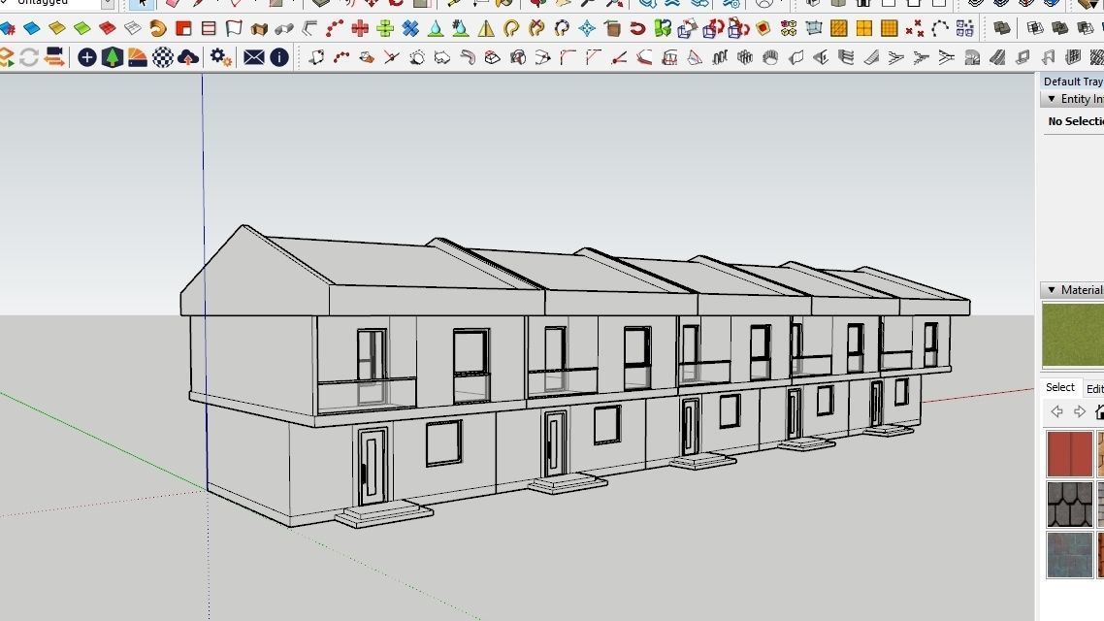Go forward in the materials browser

tap(1080, 411)
